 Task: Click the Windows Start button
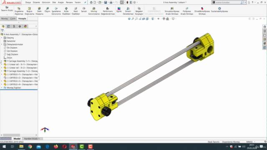(x=4, y=146)
